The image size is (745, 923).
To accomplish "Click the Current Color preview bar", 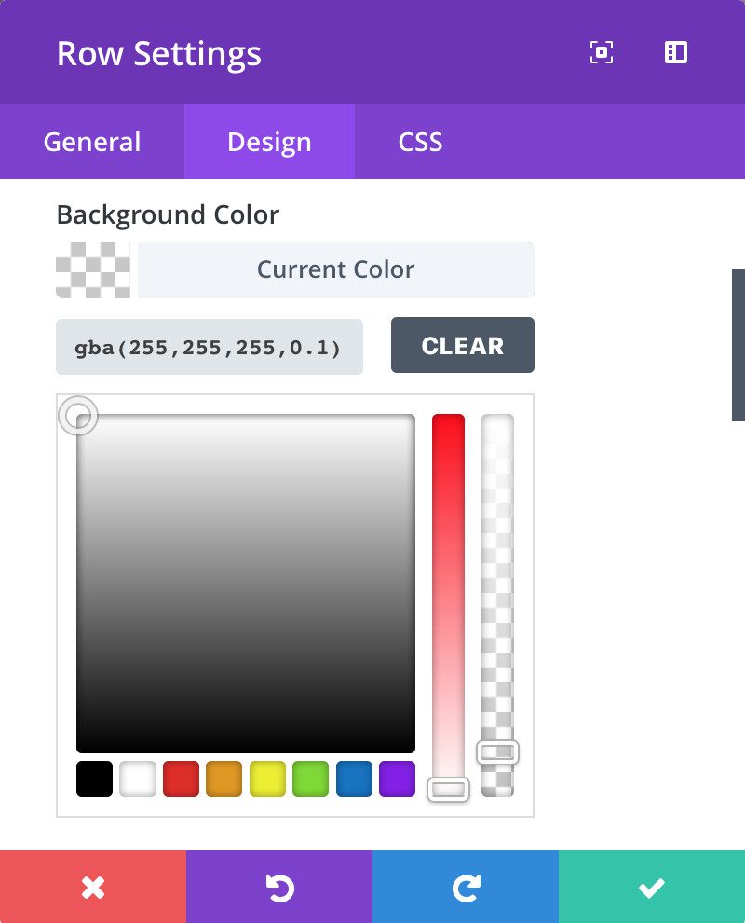I will tap(336, 269).
